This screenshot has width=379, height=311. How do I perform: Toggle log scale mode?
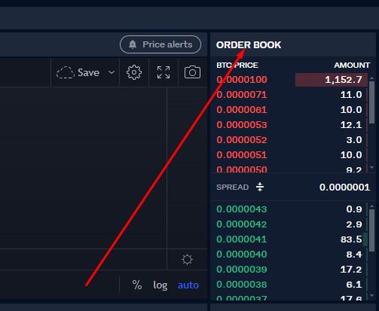(160, 285)
